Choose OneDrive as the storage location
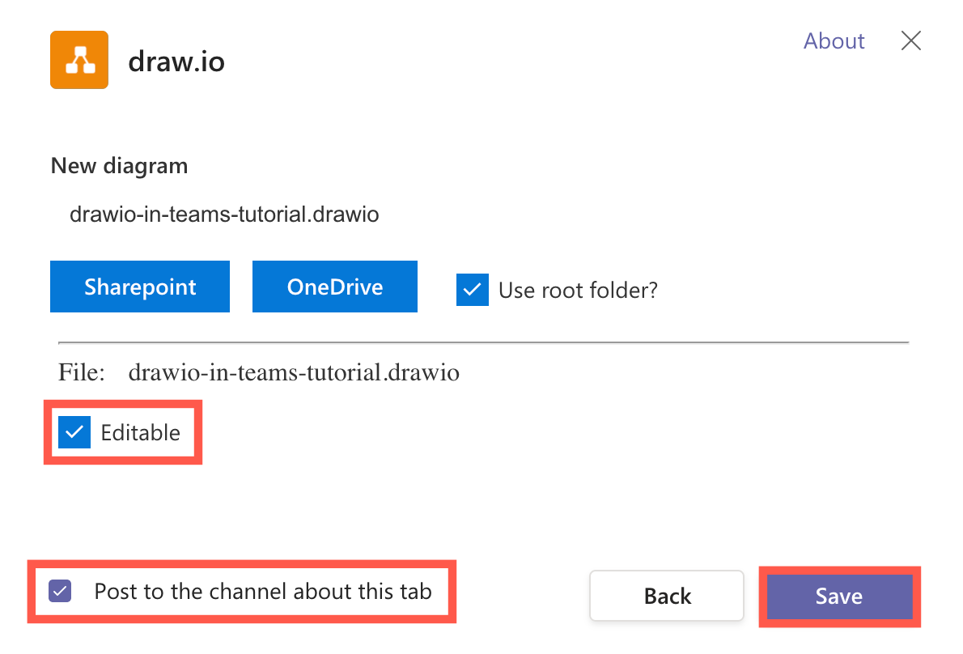 (x=334, y=286)
